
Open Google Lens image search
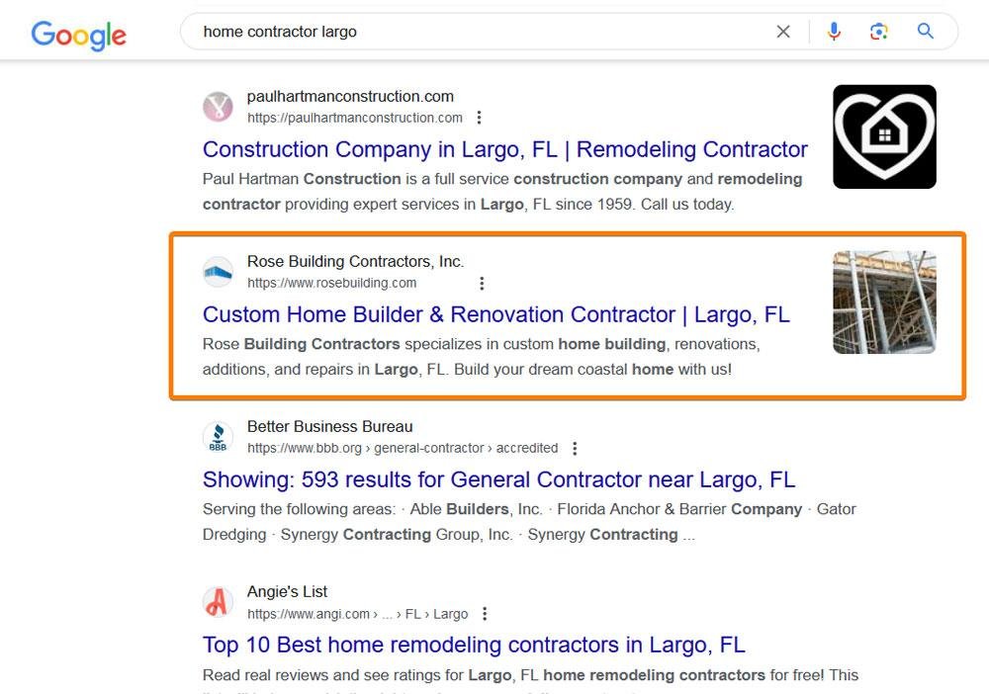879,32
